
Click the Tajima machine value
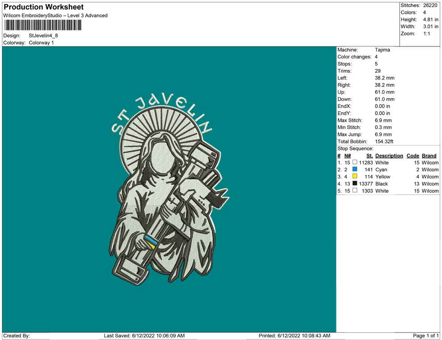382,50
